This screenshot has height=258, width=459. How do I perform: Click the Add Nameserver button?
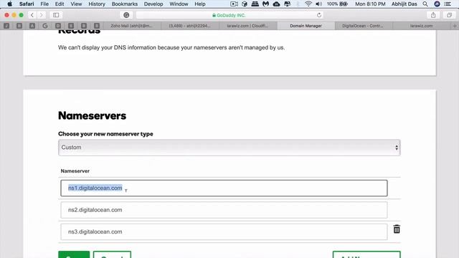[366, 254]
